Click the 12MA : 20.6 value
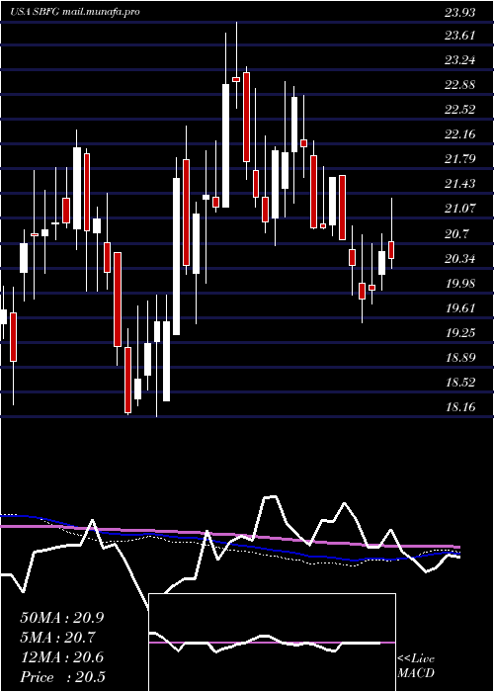 (x=62, y=657)
